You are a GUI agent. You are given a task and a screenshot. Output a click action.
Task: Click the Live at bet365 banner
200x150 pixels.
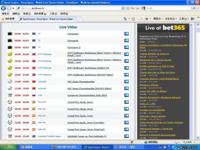click(x=163, y=27)
